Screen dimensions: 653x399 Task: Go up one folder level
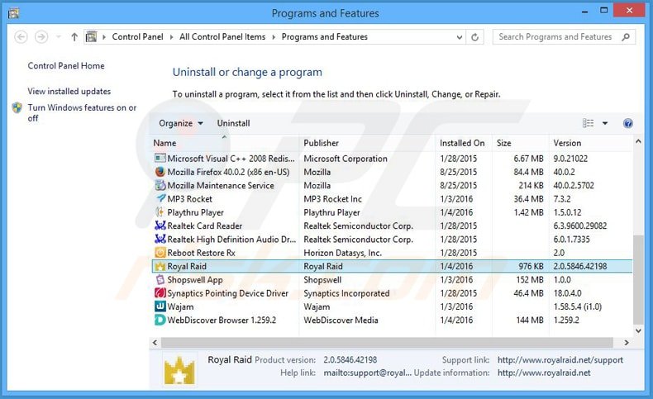click(74, 37)
